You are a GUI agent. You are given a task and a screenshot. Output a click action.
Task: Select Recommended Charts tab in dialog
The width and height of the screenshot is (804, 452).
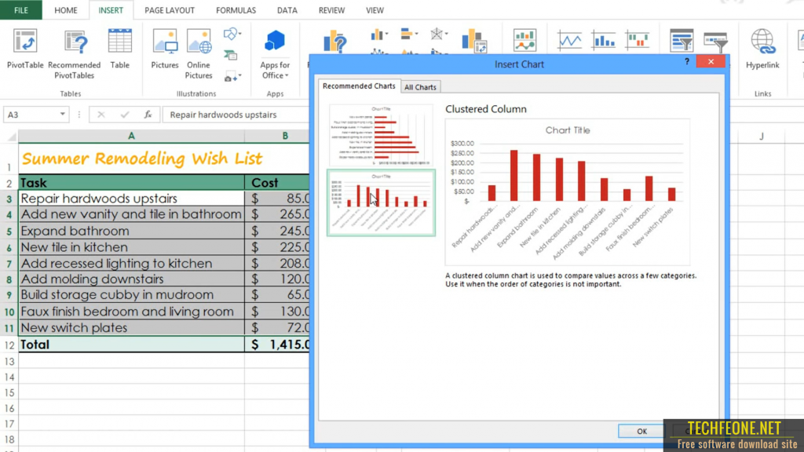point(359,86)
